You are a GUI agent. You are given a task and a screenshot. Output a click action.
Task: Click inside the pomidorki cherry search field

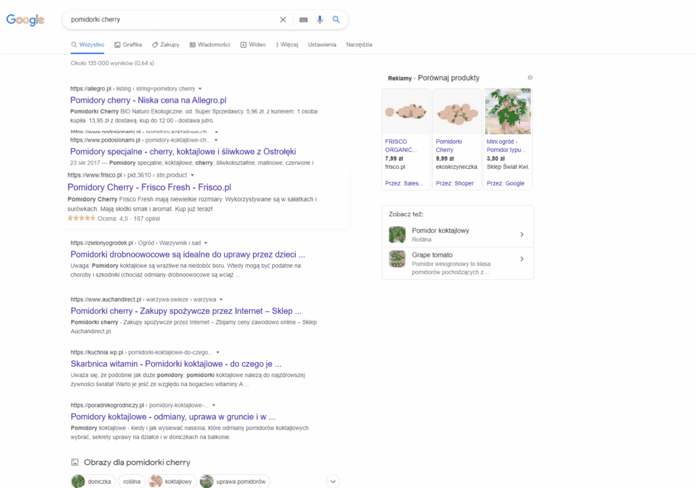tap(172, 20)
